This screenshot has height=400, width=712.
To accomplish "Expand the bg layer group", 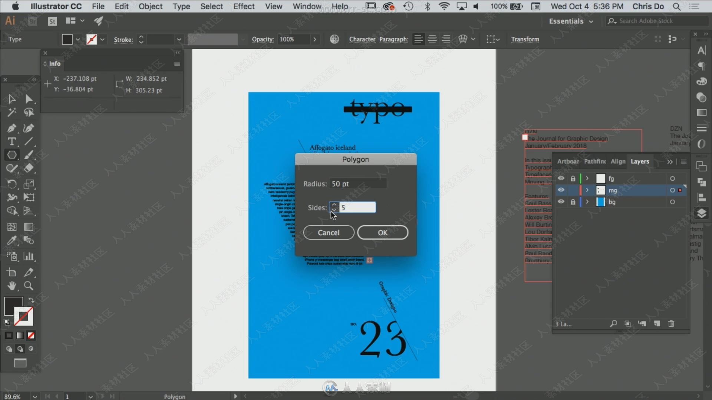I will coord(587,202).
